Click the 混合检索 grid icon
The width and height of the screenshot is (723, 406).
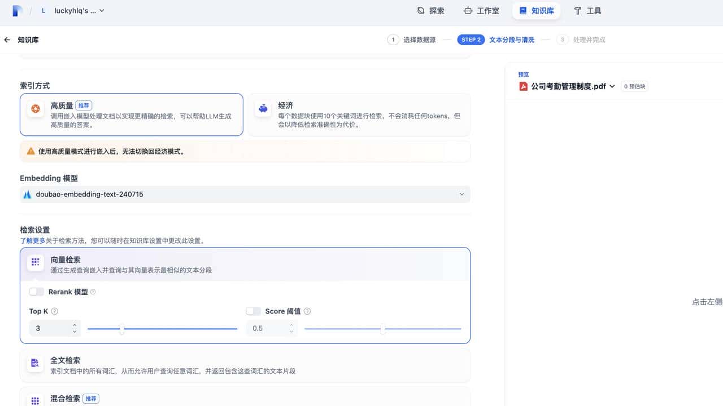pos(34,400)
